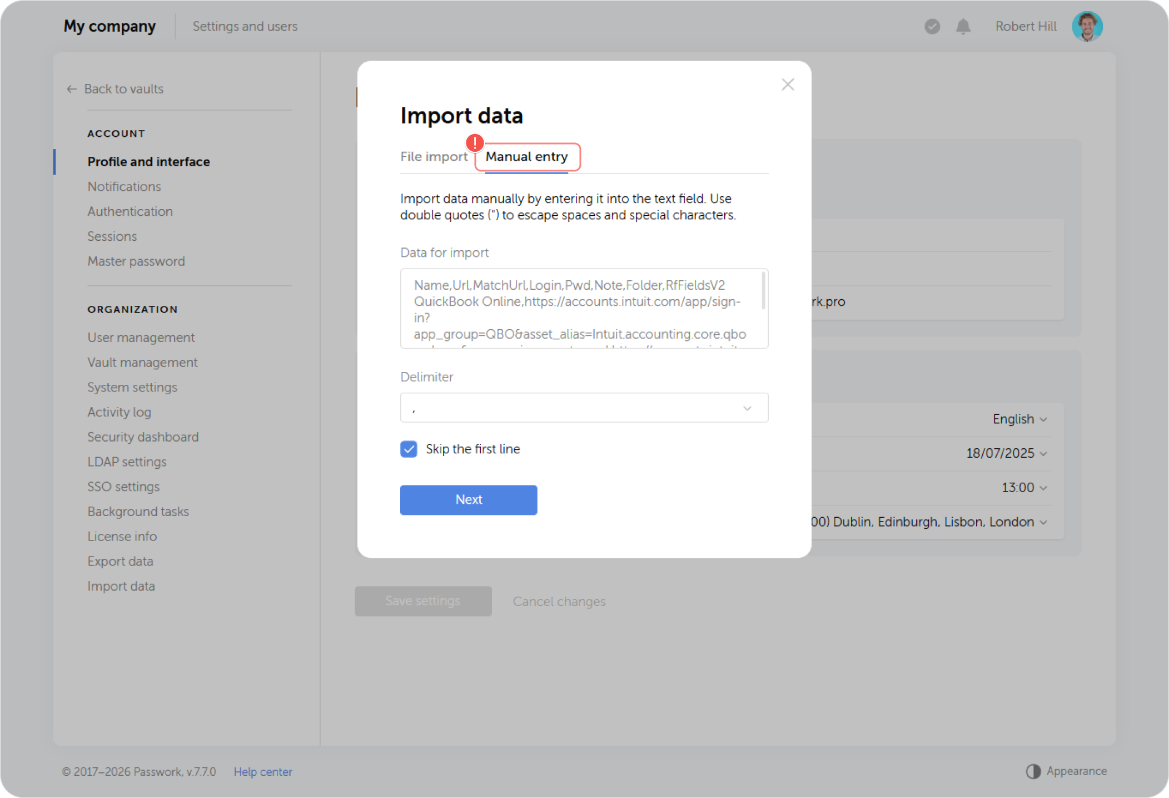1169x798 pixels.
Task: Open License info
Action: pos(122,536)
